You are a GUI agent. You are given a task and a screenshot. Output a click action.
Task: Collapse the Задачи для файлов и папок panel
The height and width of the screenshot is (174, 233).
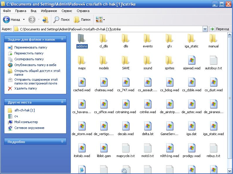(x=62, y=39)
